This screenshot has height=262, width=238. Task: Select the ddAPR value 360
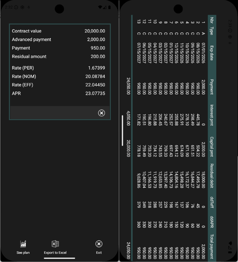pos(139,225)
